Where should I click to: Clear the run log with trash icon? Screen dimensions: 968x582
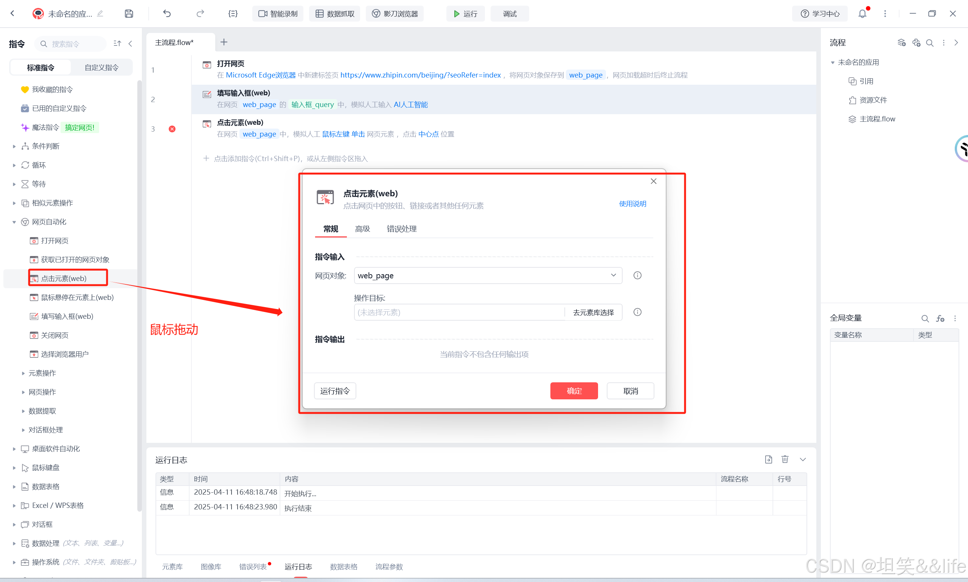(x=785, y=459)
